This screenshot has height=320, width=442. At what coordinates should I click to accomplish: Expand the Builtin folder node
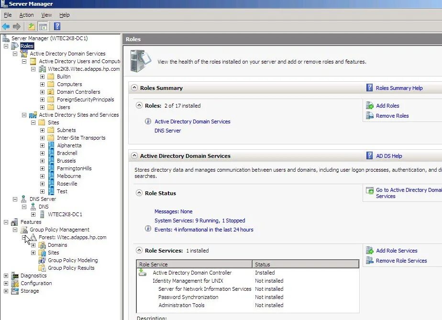pos(42,77)
